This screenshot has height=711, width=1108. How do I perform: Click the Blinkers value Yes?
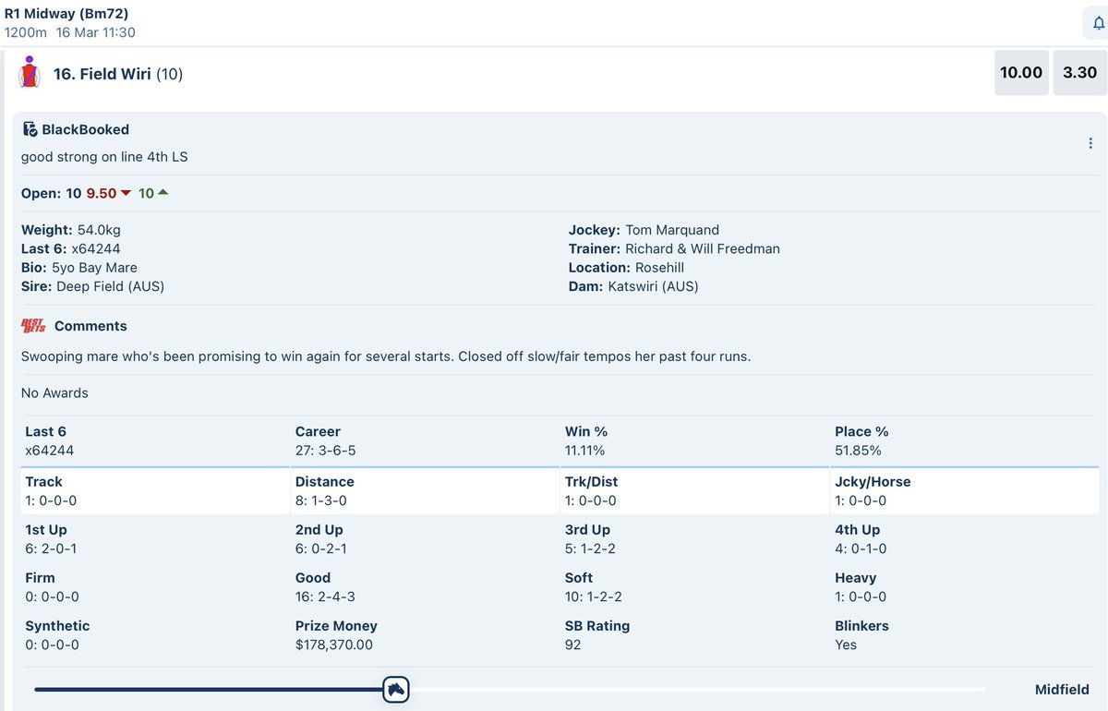846,645
